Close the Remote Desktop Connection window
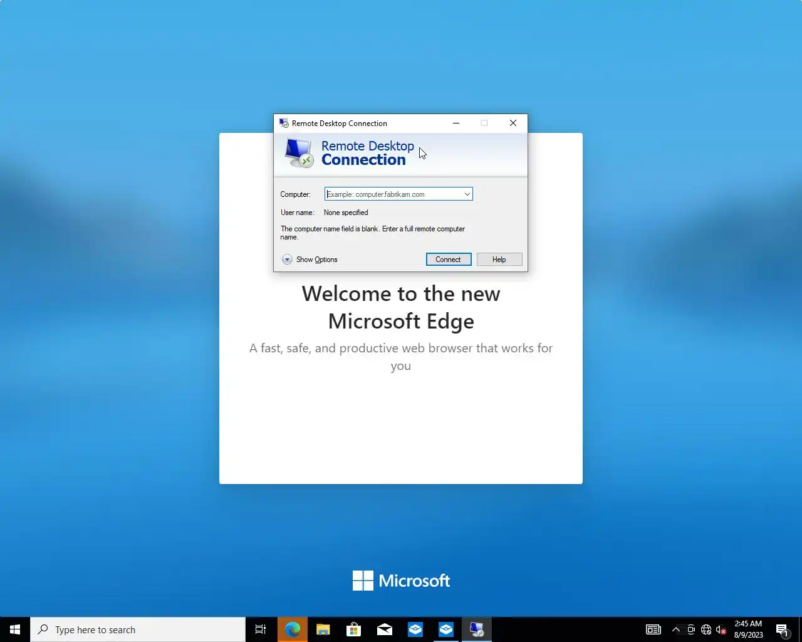 click(x=513, y=123)
